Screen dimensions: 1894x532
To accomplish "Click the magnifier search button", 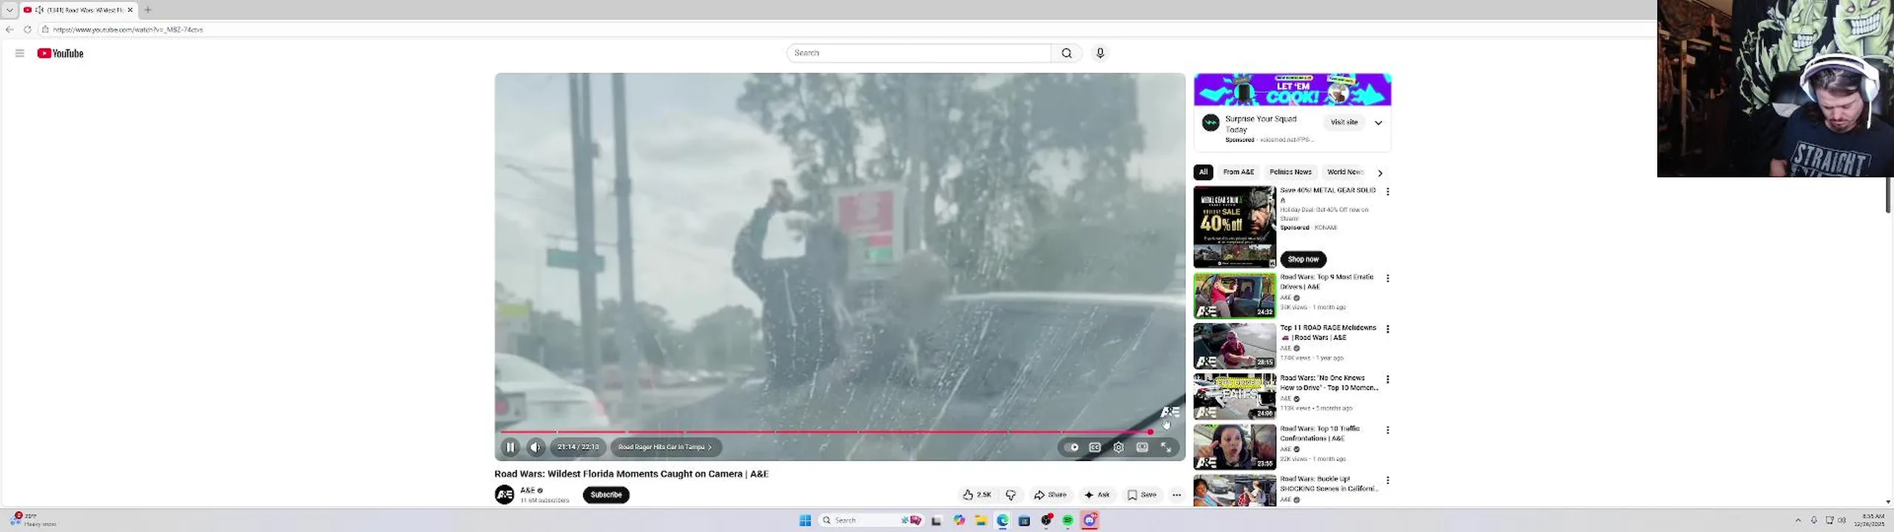I will [x=1066, y=53].
